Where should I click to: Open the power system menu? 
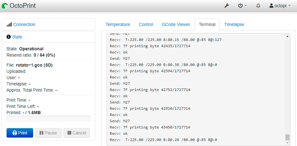pos(242,6)
